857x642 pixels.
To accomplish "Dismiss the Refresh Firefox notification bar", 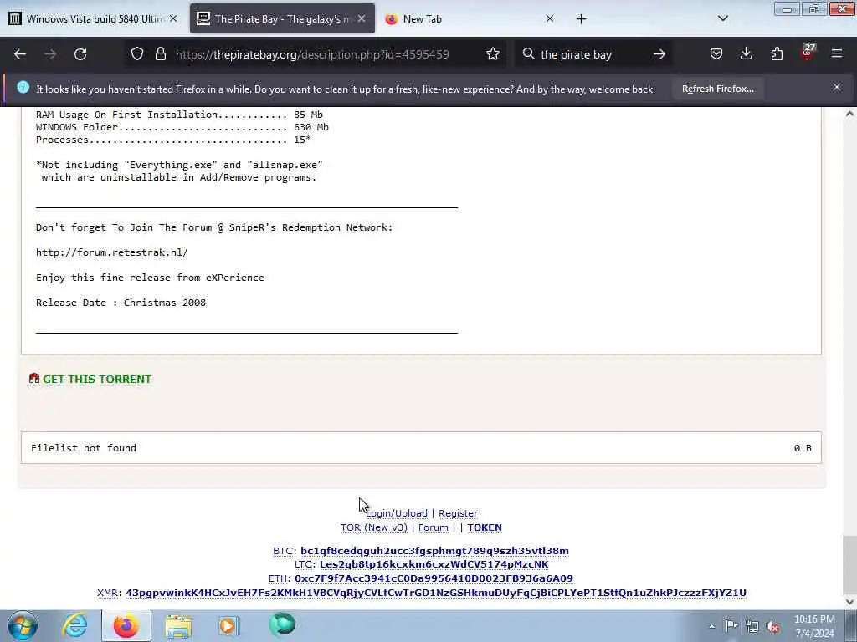I will click(837, 87).
